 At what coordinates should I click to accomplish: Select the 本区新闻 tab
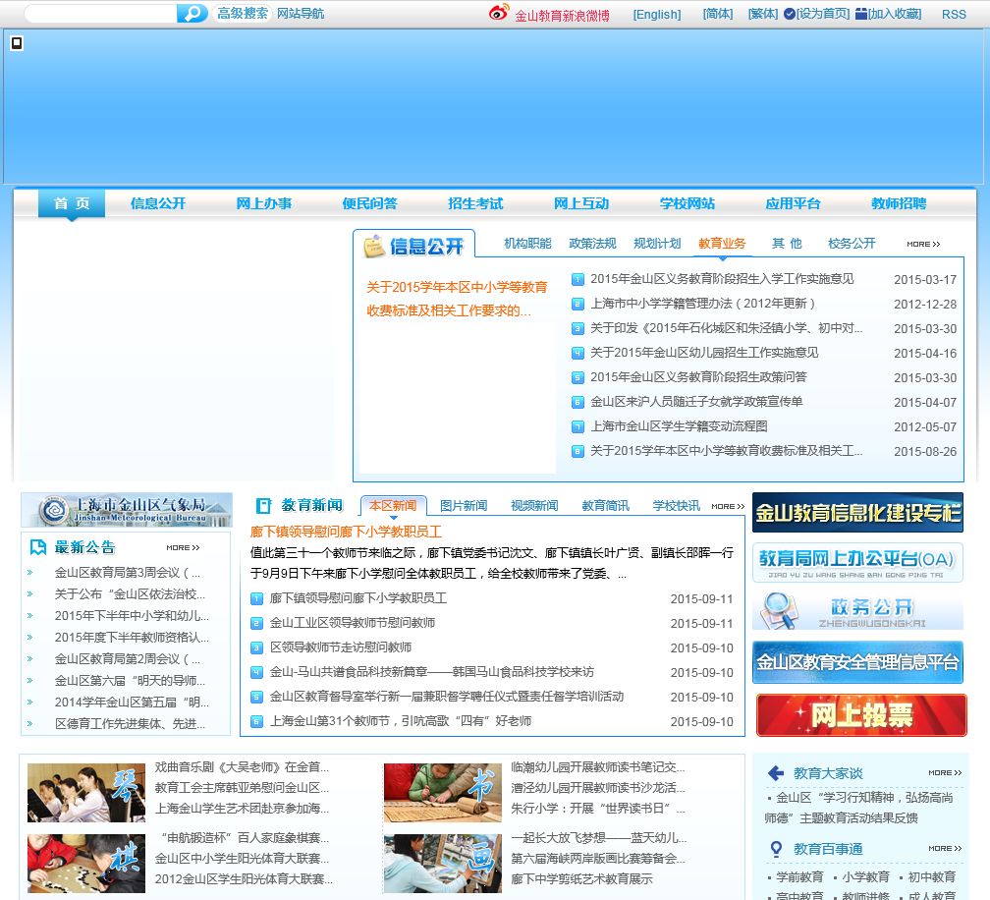pos(393,506)
